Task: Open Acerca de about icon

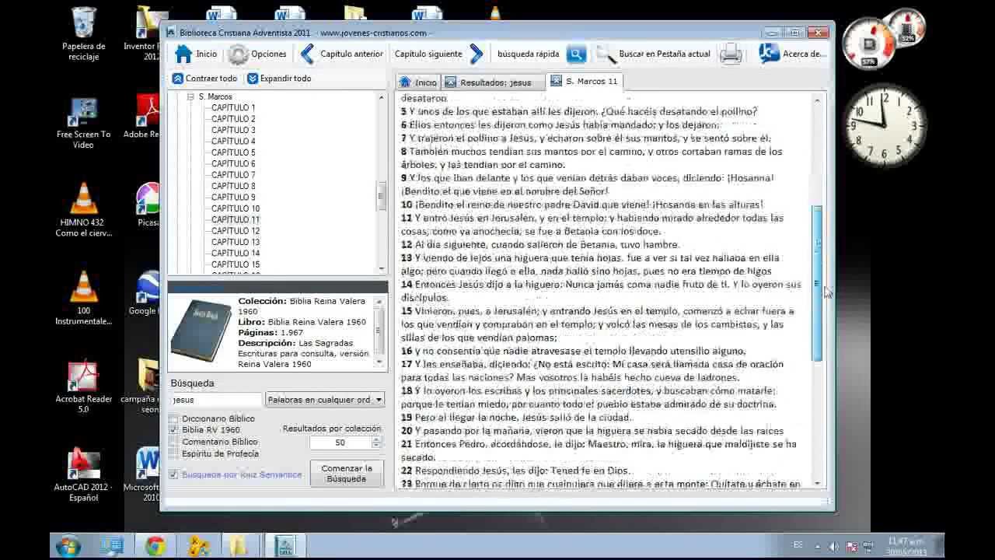Action: tap(769, 54)
